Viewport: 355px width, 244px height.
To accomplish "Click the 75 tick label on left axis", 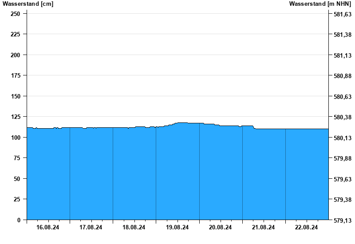I will pyautogui.click(x=17, y=158).
